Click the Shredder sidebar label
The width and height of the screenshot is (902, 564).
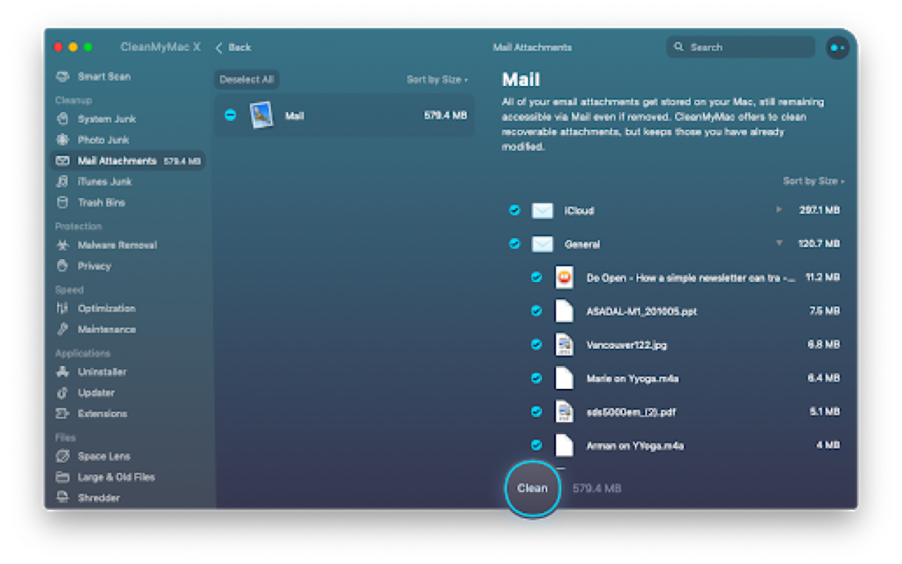99,498
